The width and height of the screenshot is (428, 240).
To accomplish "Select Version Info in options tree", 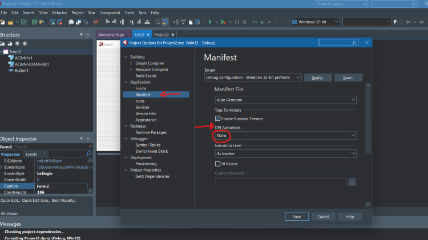I will pos(146,113).
